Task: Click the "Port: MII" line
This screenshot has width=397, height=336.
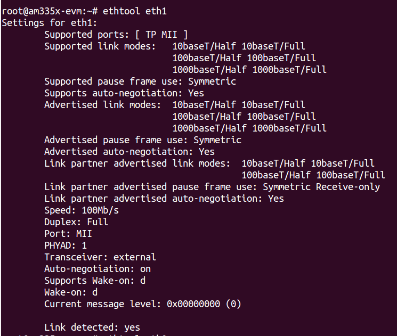Action: [x=68, y=234]
